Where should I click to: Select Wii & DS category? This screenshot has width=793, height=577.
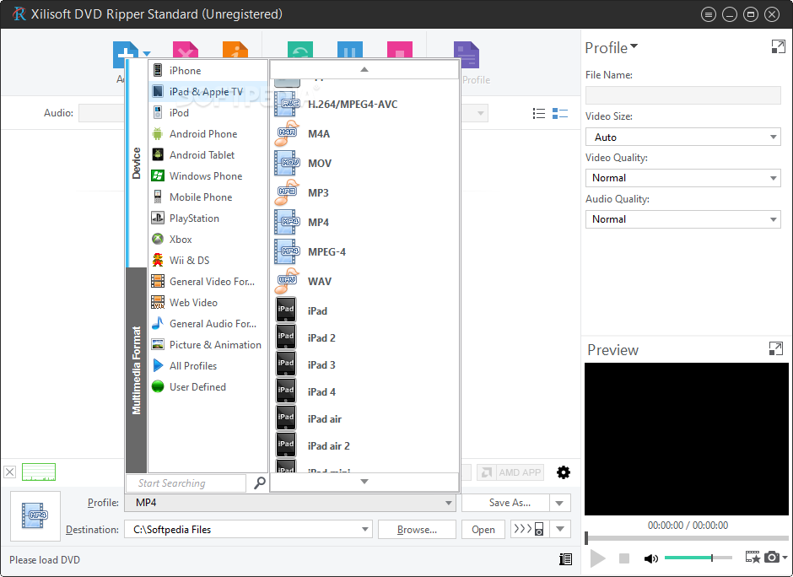pyautogui.click(x=208, y=261)
